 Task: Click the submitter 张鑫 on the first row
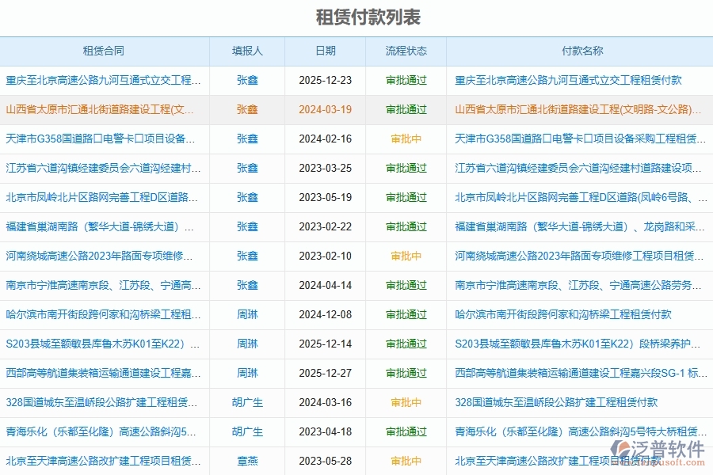[x=247, y=80]
